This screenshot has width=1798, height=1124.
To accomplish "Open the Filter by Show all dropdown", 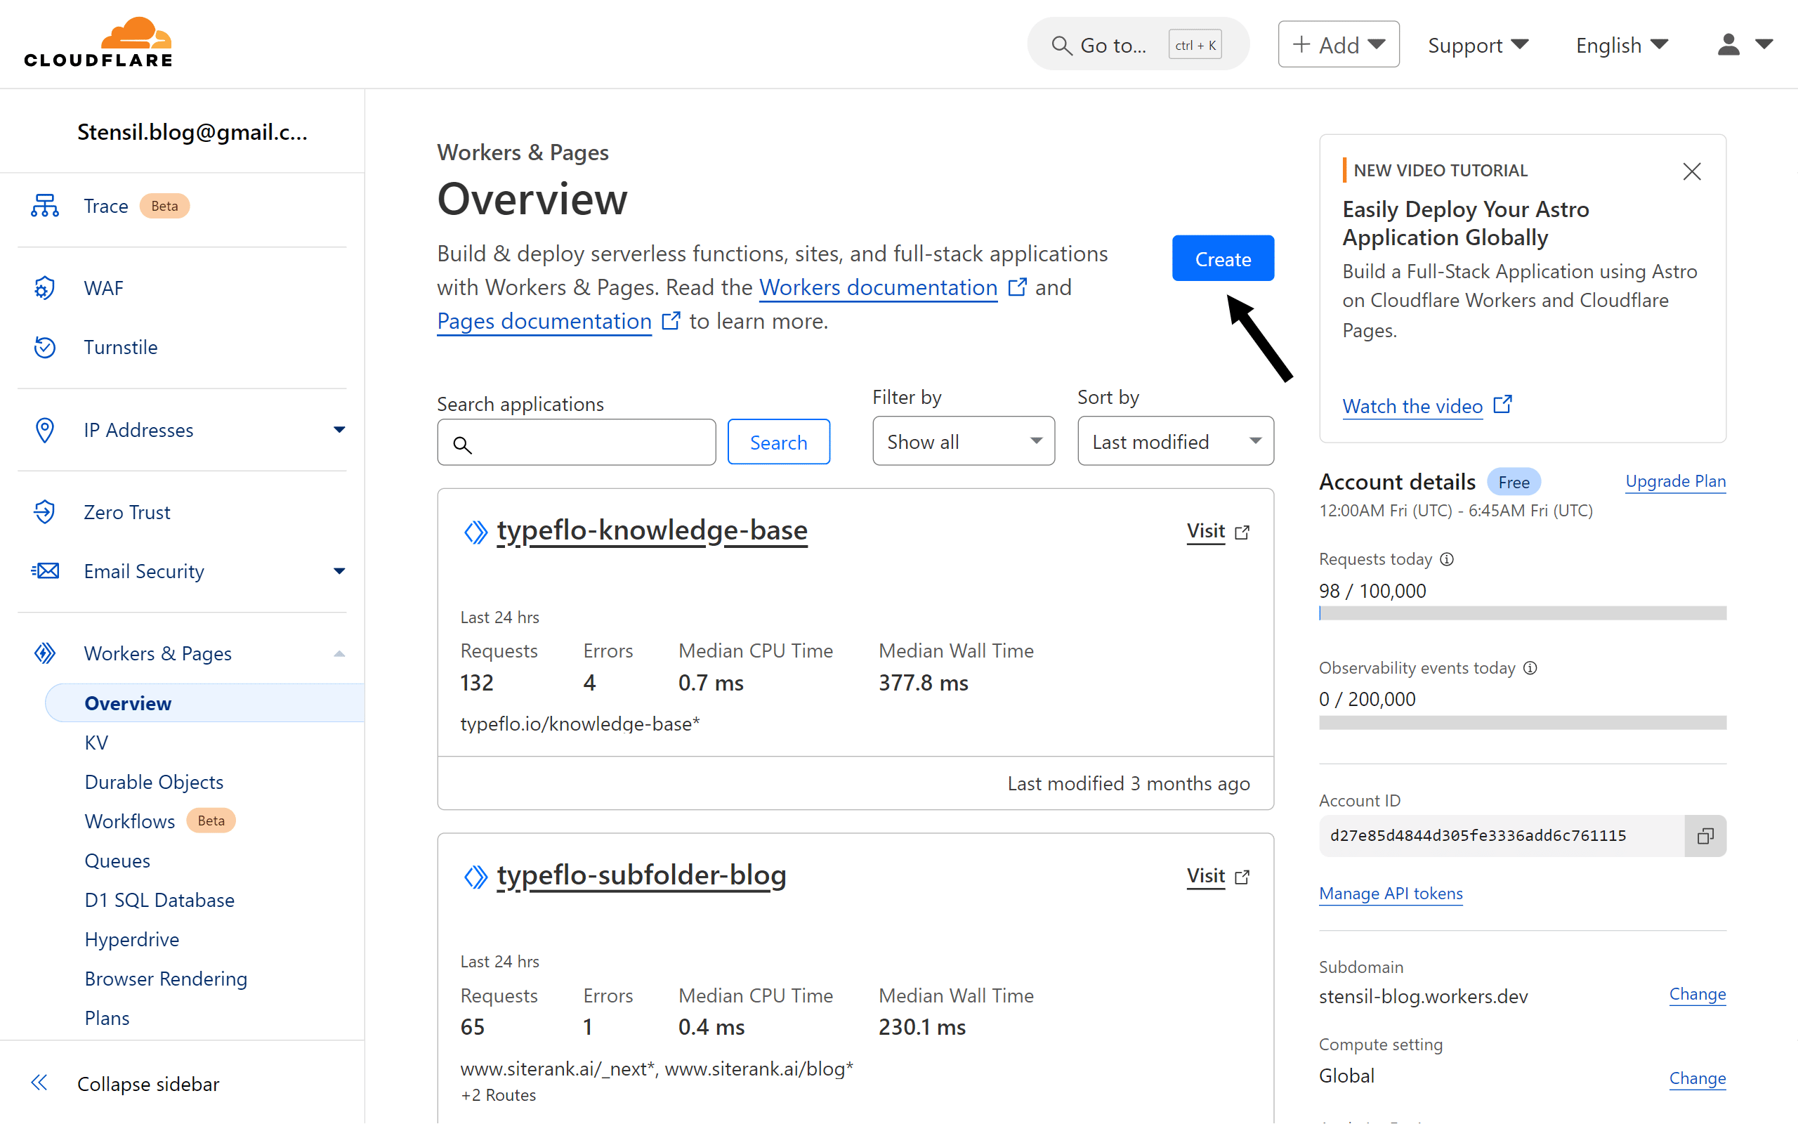I will [x=963, y=442].
